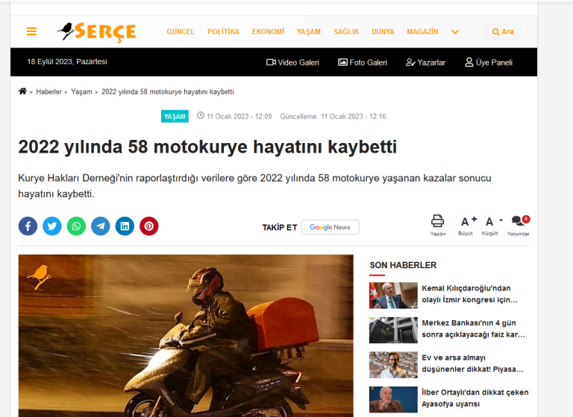
Task: Click the Kurye Hakları Derneği summary paragraph
Action: click(254, 186)
